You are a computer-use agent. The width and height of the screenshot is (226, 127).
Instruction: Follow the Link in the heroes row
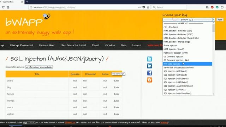pyautogui.click(x=117, y=94)
